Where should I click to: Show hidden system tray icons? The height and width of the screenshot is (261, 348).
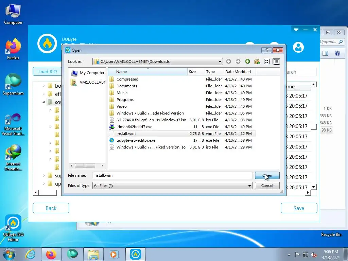pyautogui.click(x=289, y=255)
